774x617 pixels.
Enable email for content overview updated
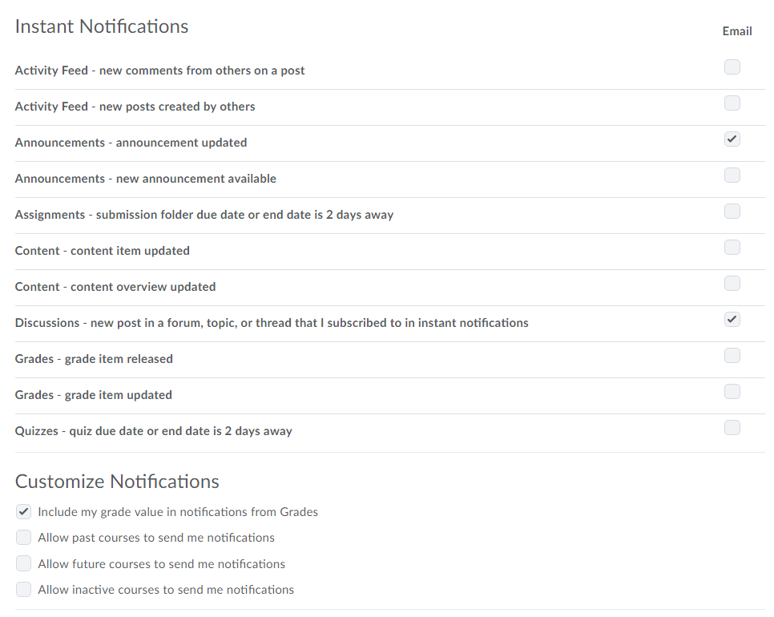[732, 284]
